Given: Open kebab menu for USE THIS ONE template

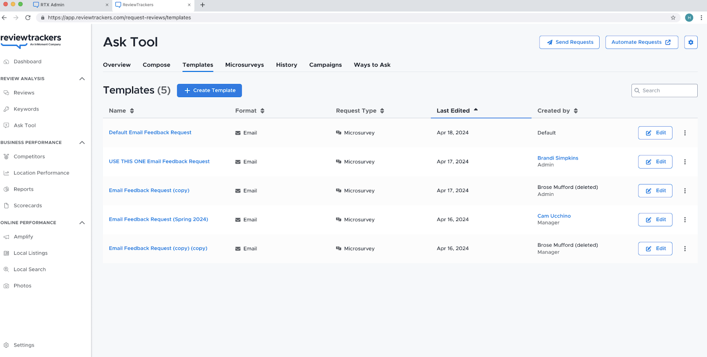Looking at the screenshot, I should (685, 162).
